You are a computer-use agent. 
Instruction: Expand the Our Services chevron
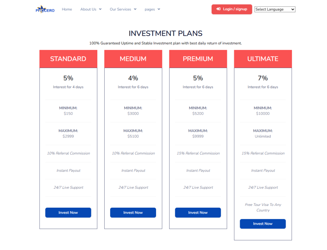click(135, 9)
